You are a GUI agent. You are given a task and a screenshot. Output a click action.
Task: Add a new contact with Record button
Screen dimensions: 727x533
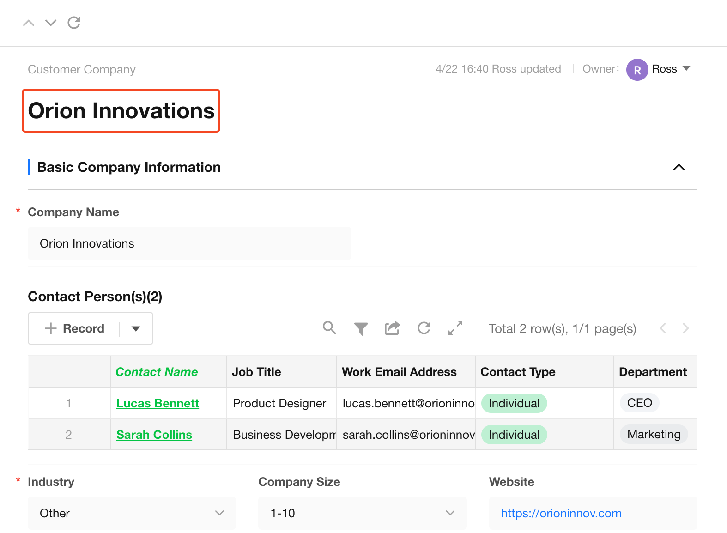pyautogui.click(x=74, y=328)
